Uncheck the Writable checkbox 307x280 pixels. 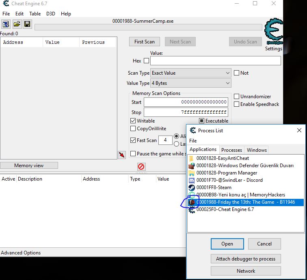pyautogui.click(x=133, y=121)
